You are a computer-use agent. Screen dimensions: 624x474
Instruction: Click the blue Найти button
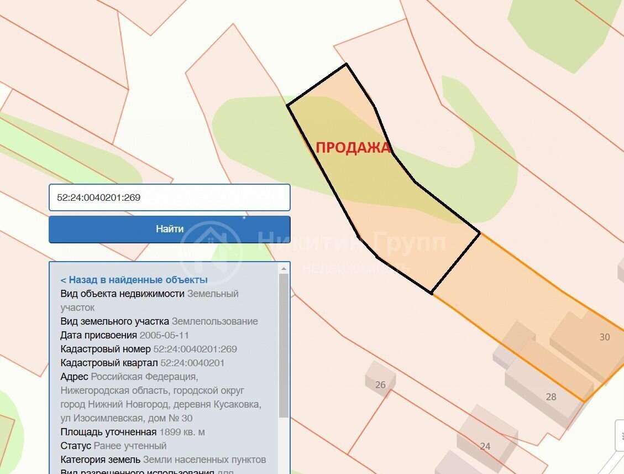[x=170, y=229]
